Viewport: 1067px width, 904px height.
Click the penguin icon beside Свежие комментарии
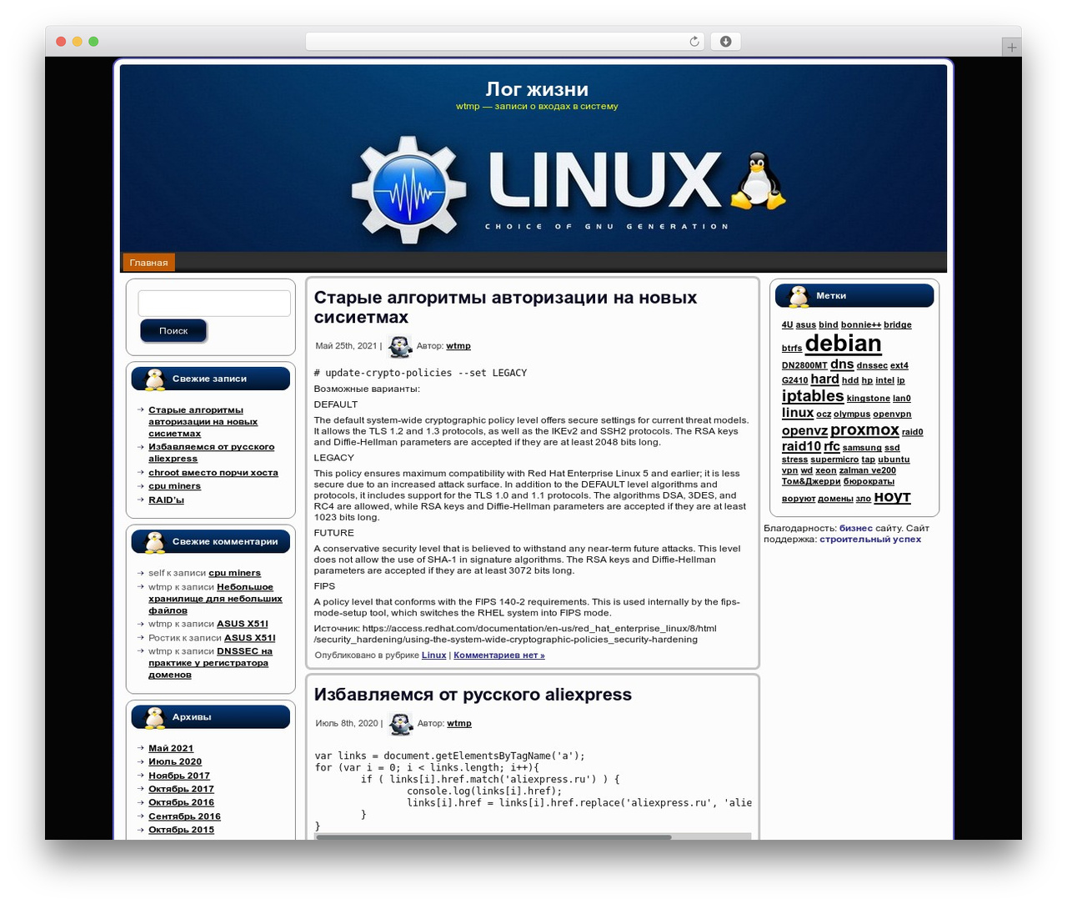pos(155,542)
